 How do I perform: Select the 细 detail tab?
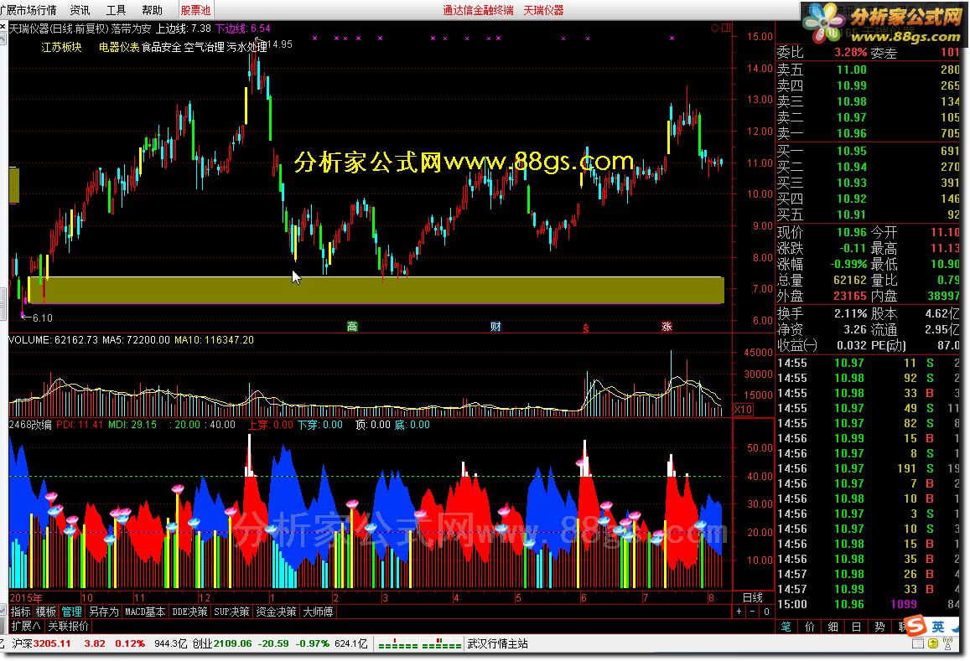click(x=833, y=627)
